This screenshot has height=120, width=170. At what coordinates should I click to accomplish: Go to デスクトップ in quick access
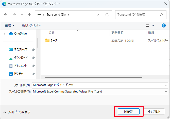(21, 50)
